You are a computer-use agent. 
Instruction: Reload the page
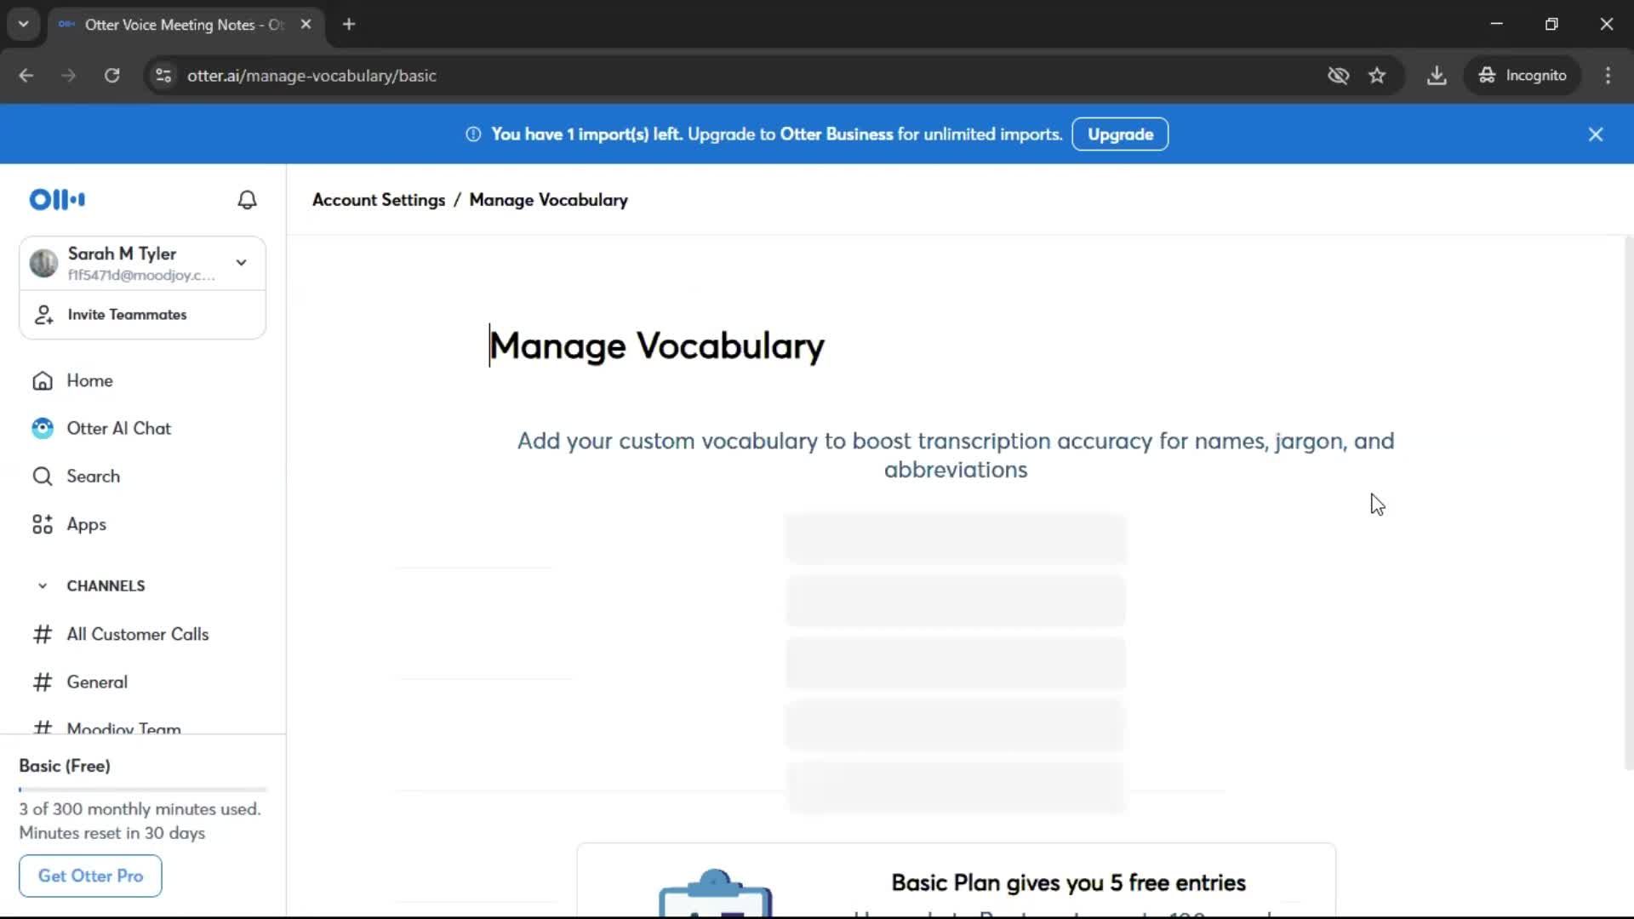[x=111, y=76]
